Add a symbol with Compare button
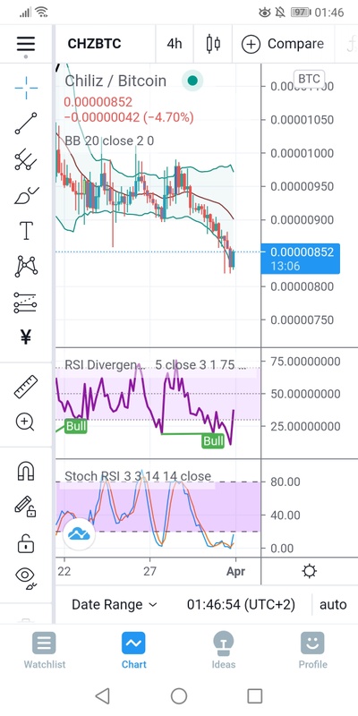358x716 pixels. [x=283, y=44]
